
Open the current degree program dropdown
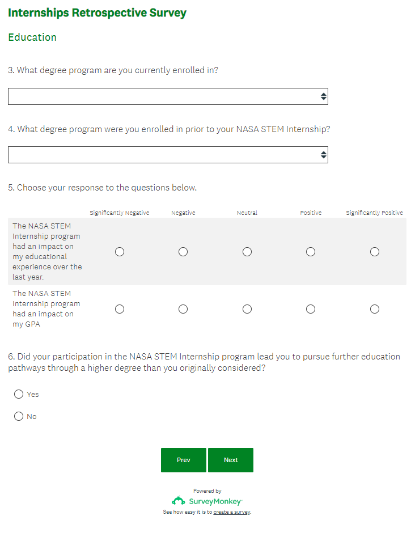tap(168, 96)
